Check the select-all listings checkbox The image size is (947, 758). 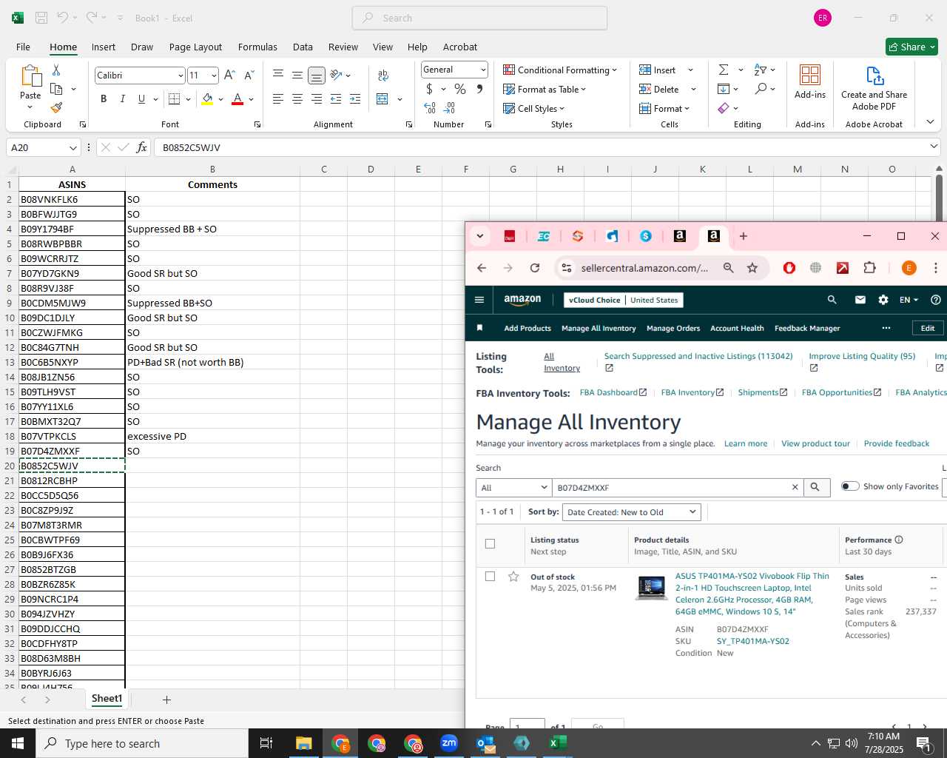coord(490,544)
